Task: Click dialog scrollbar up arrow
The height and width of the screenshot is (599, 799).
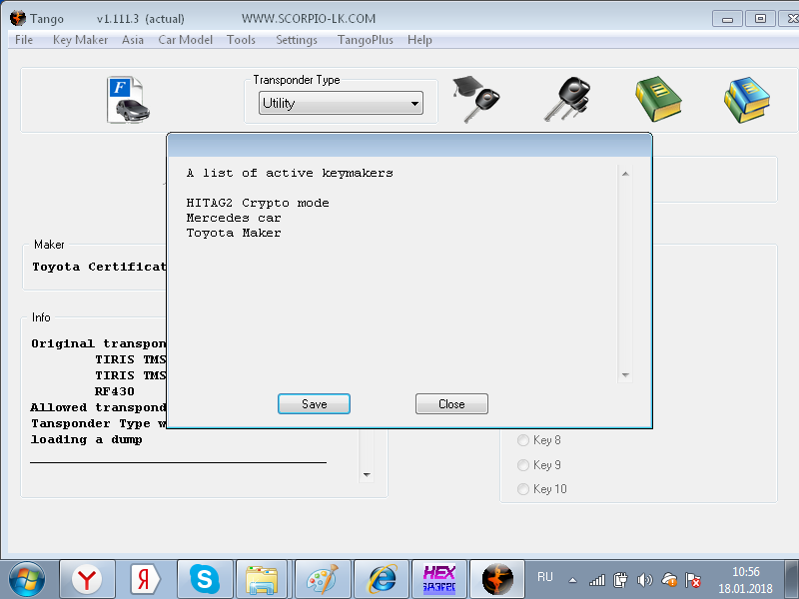Action: 625,174
